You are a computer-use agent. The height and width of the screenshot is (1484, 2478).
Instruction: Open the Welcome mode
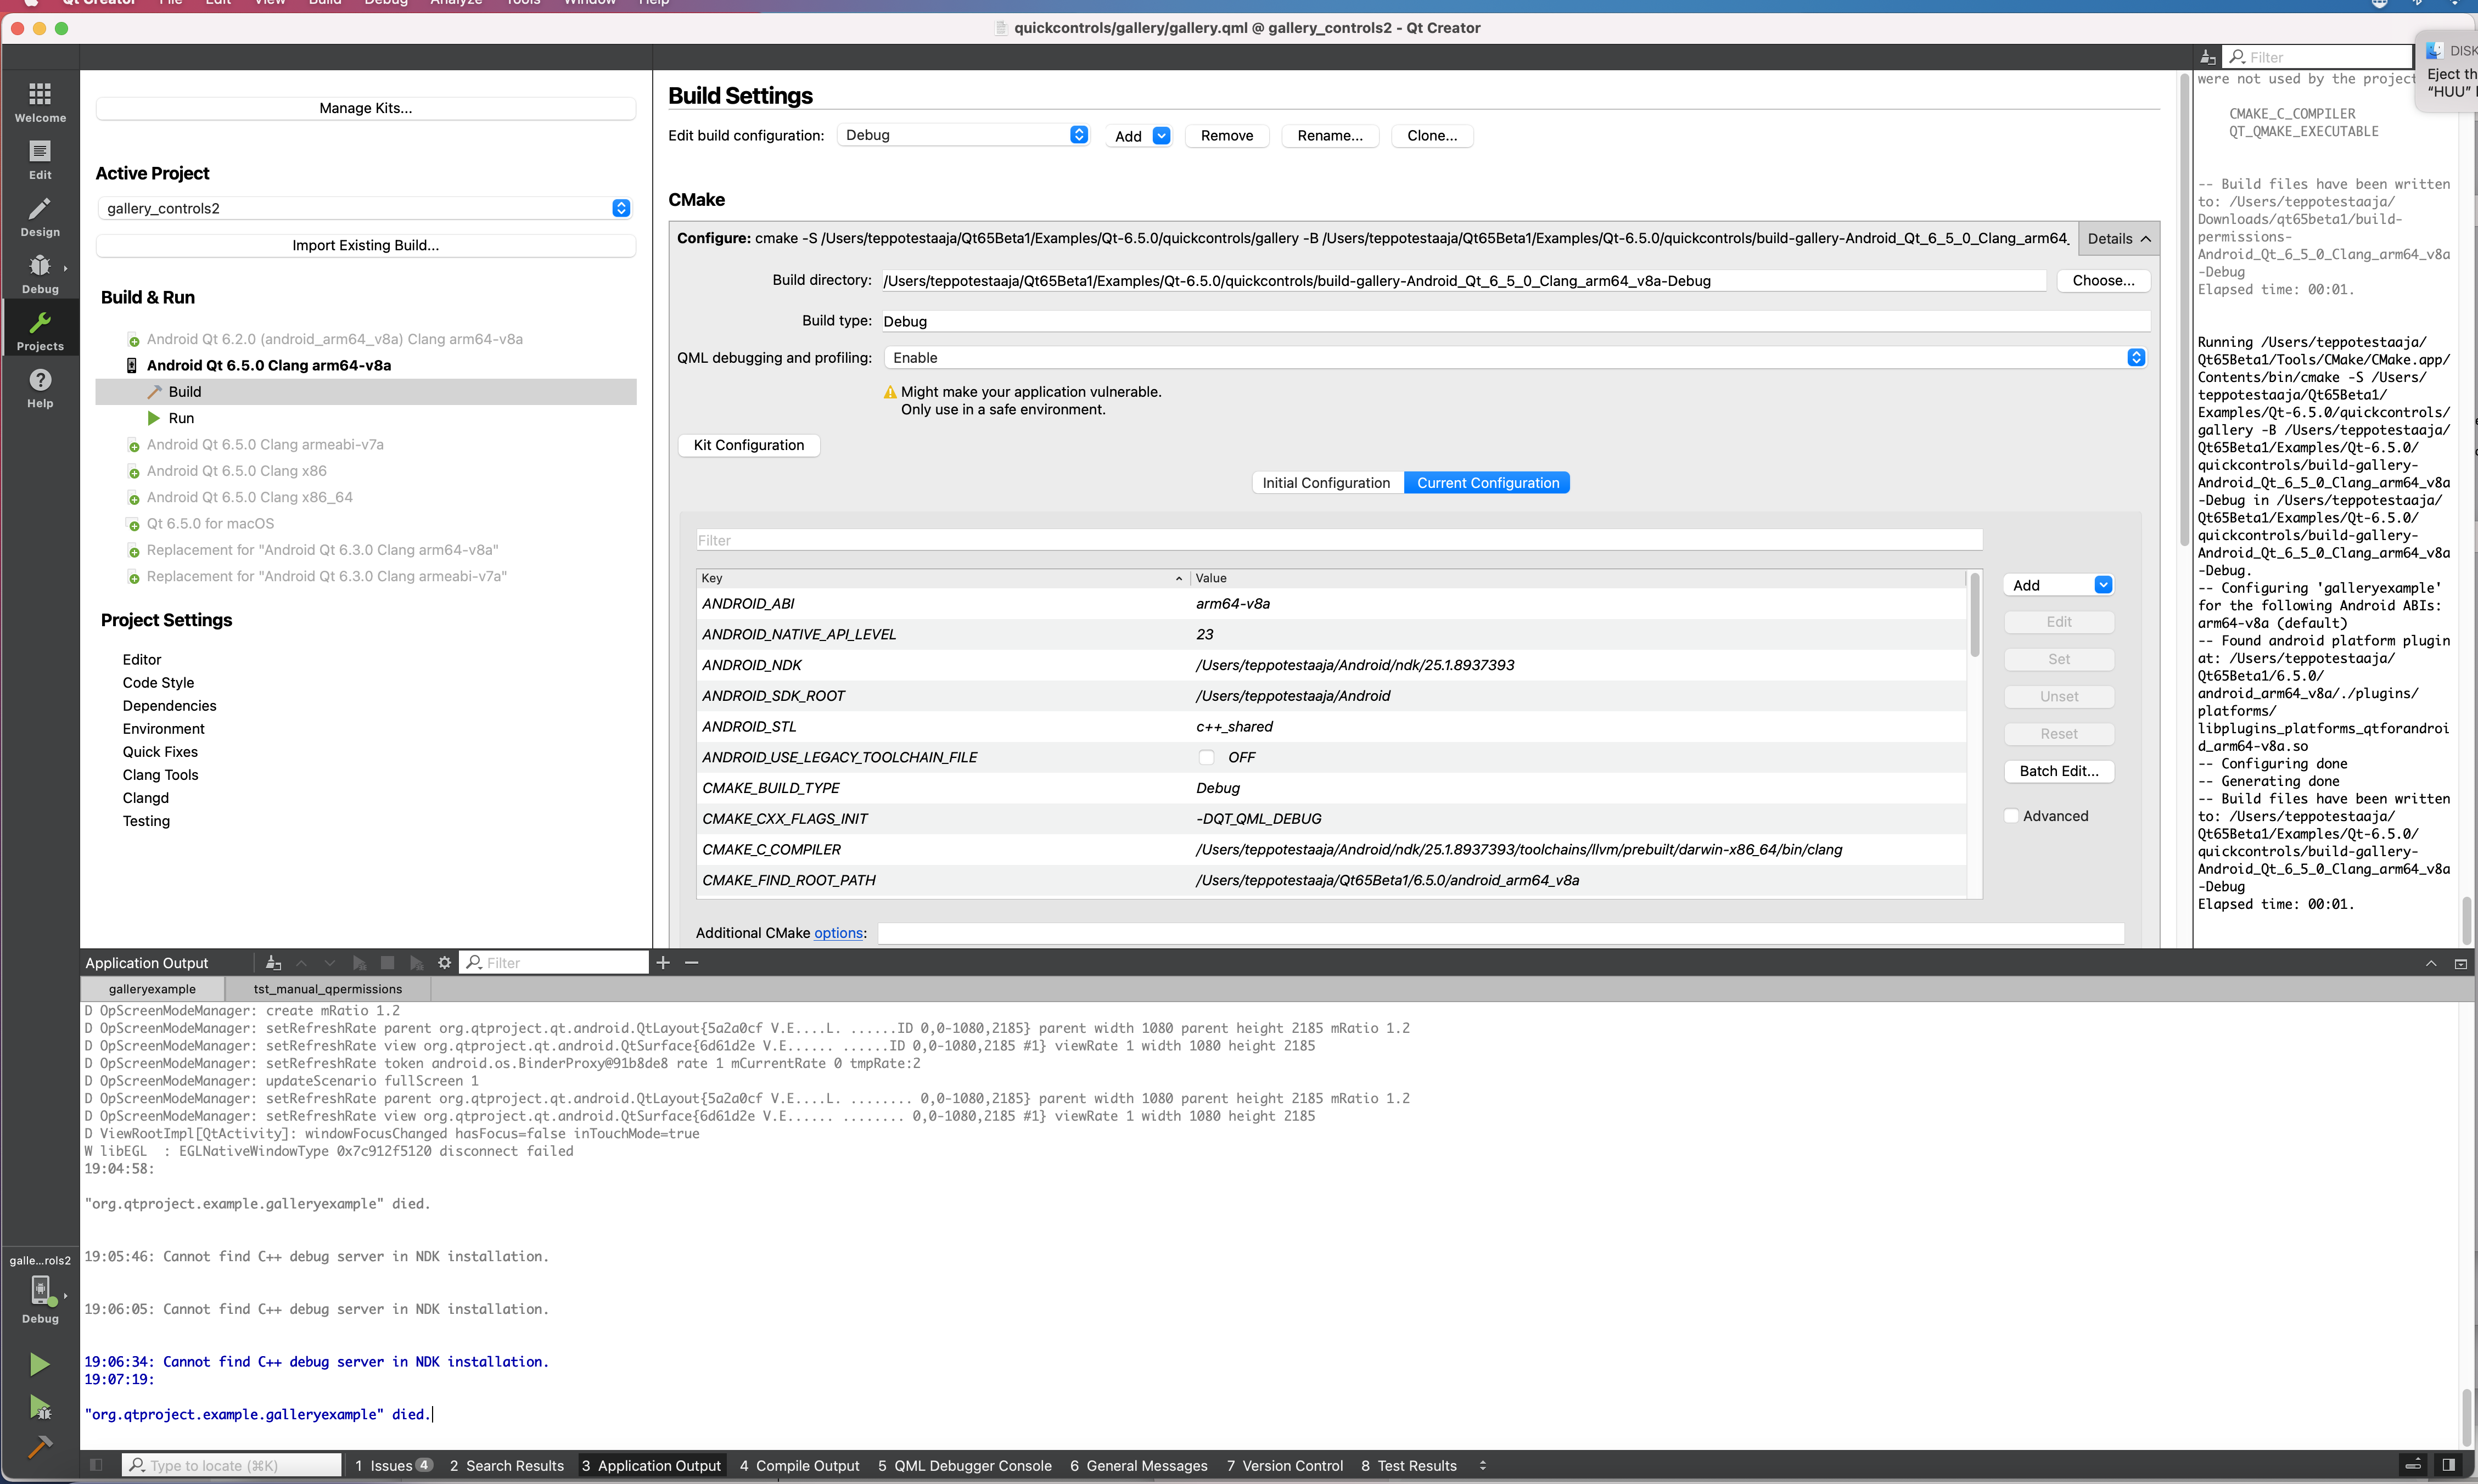click(x=40, y=103)
